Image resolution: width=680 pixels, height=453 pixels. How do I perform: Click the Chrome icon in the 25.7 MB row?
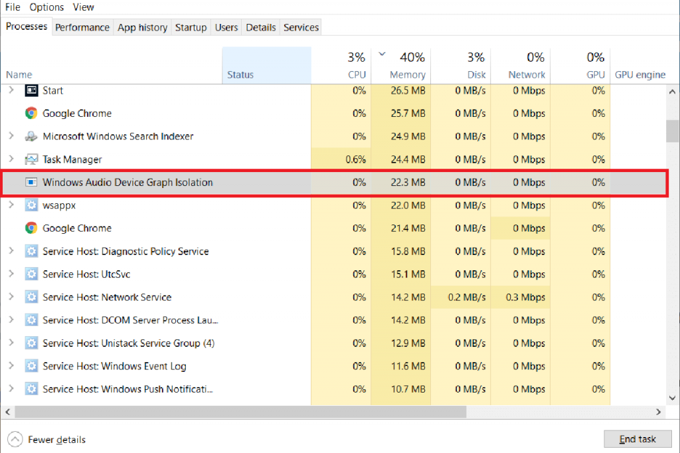coord(31,113)
